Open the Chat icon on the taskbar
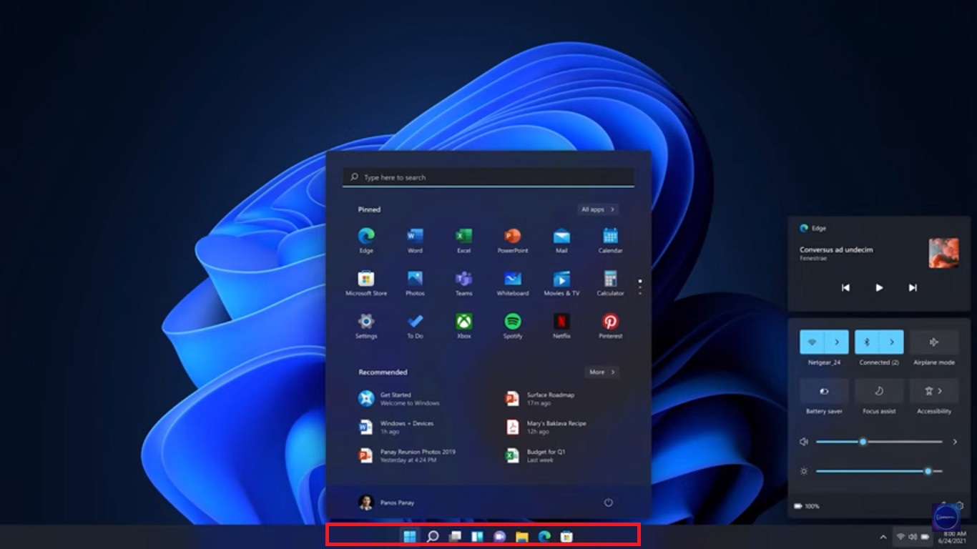 (499, 536)
